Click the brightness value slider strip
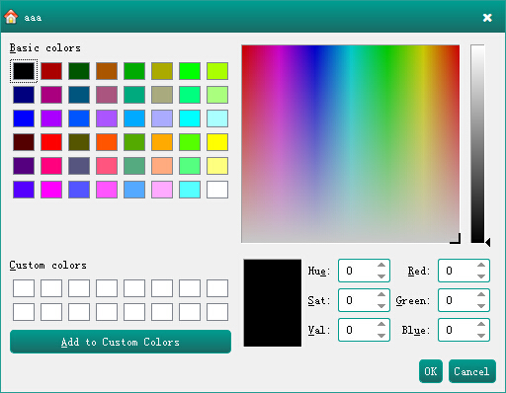506x393 pixels. pyautogui.click(x=477, y=144)
